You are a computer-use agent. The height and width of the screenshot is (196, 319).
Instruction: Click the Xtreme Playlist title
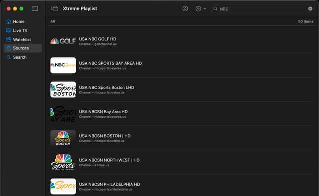[80, 9]
